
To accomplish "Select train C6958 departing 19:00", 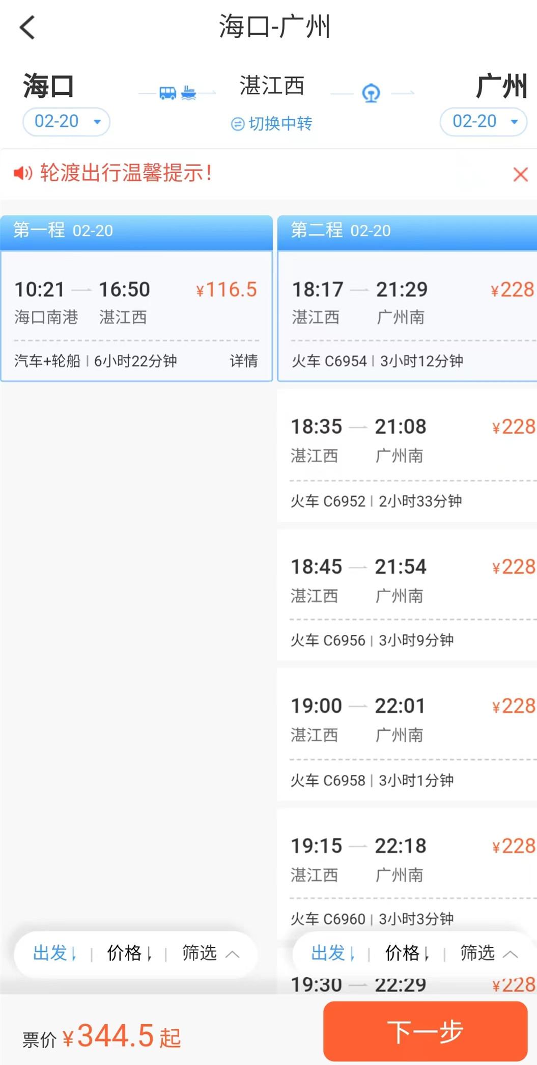I will coord(407,735).
